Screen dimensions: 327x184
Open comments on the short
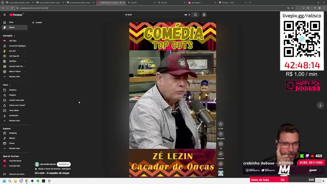[221, 144]
